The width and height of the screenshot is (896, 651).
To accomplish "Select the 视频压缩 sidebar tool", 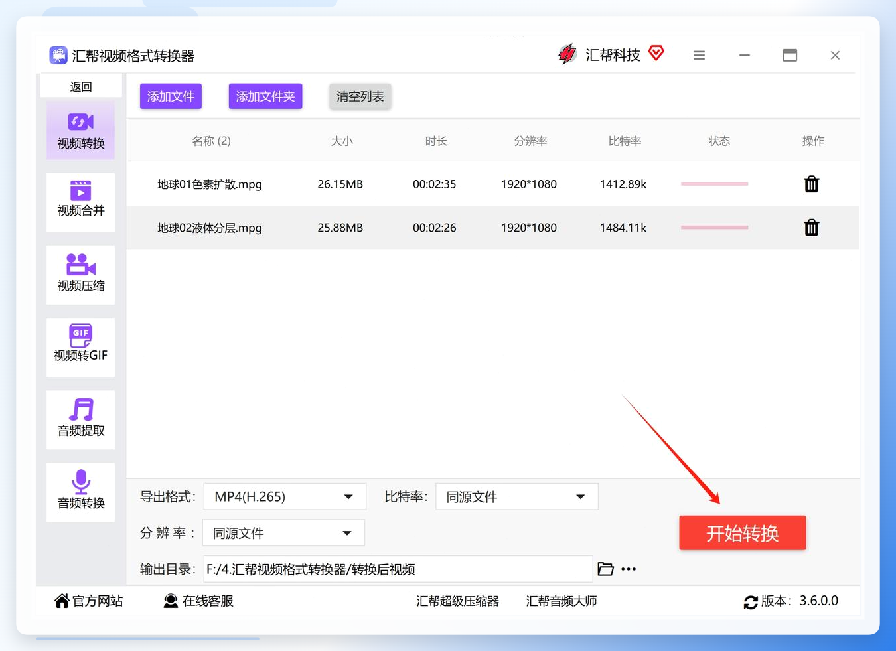I will [80, 275].
